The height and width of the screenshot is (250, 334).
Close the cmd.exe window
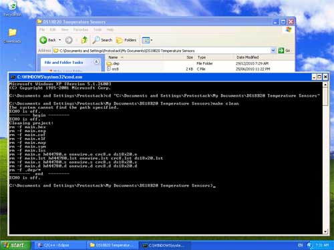(x=325, y=77)
